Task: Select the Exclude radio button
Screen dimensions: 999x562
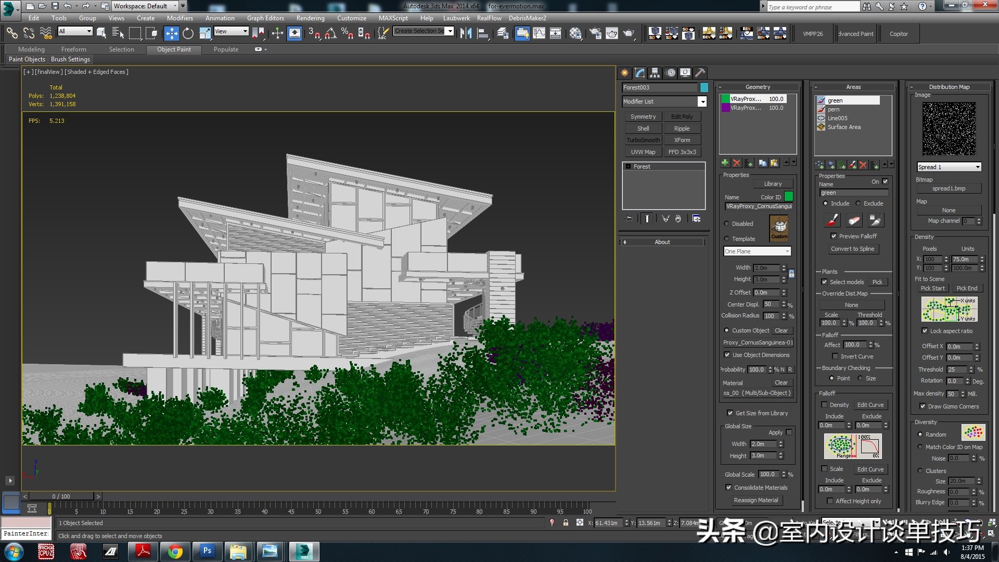Action: click(x=858, y=203)
